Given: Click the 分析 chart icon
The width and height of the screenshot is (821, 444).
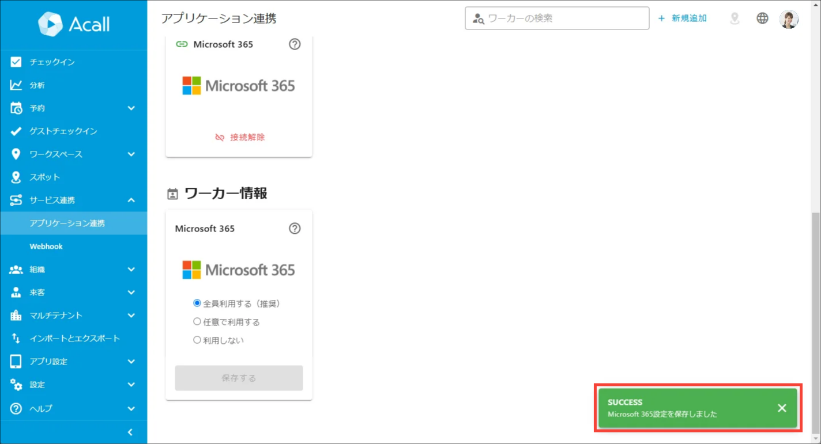Looking at the screenshot, I should [16, 85].
